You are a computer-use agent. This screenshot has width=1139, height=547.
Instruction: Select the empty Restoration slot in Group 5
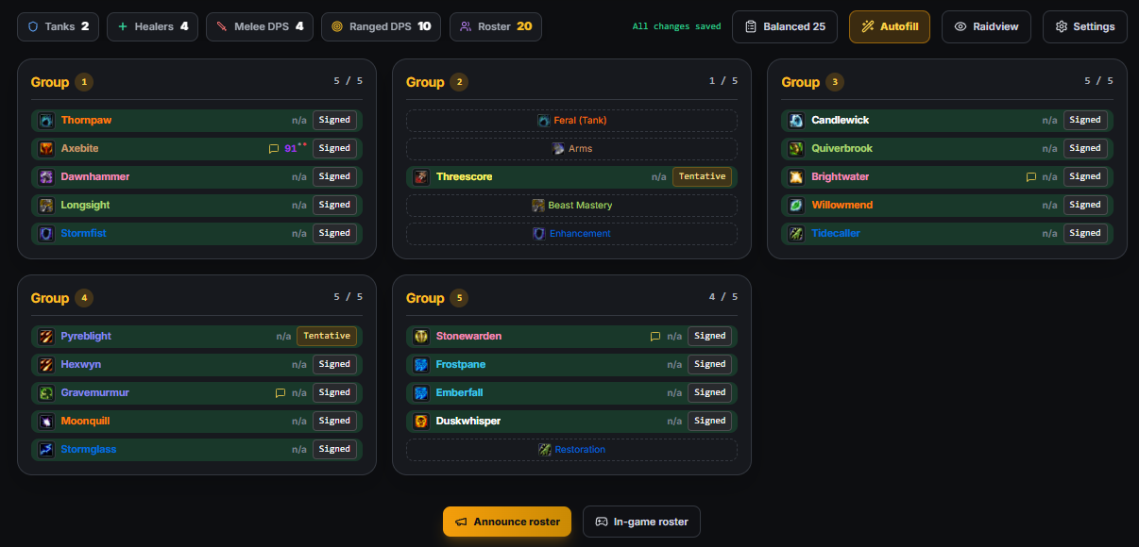[x=571, y=450]
